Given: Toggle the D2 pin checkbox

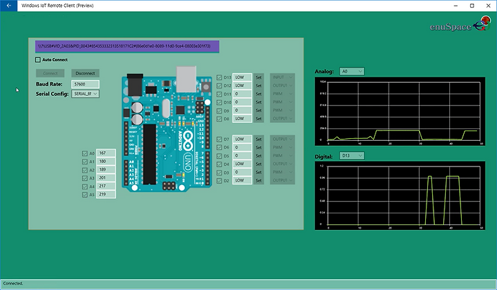Looking at the screenshot, I should pyautogui.click(x=219, y=181).
